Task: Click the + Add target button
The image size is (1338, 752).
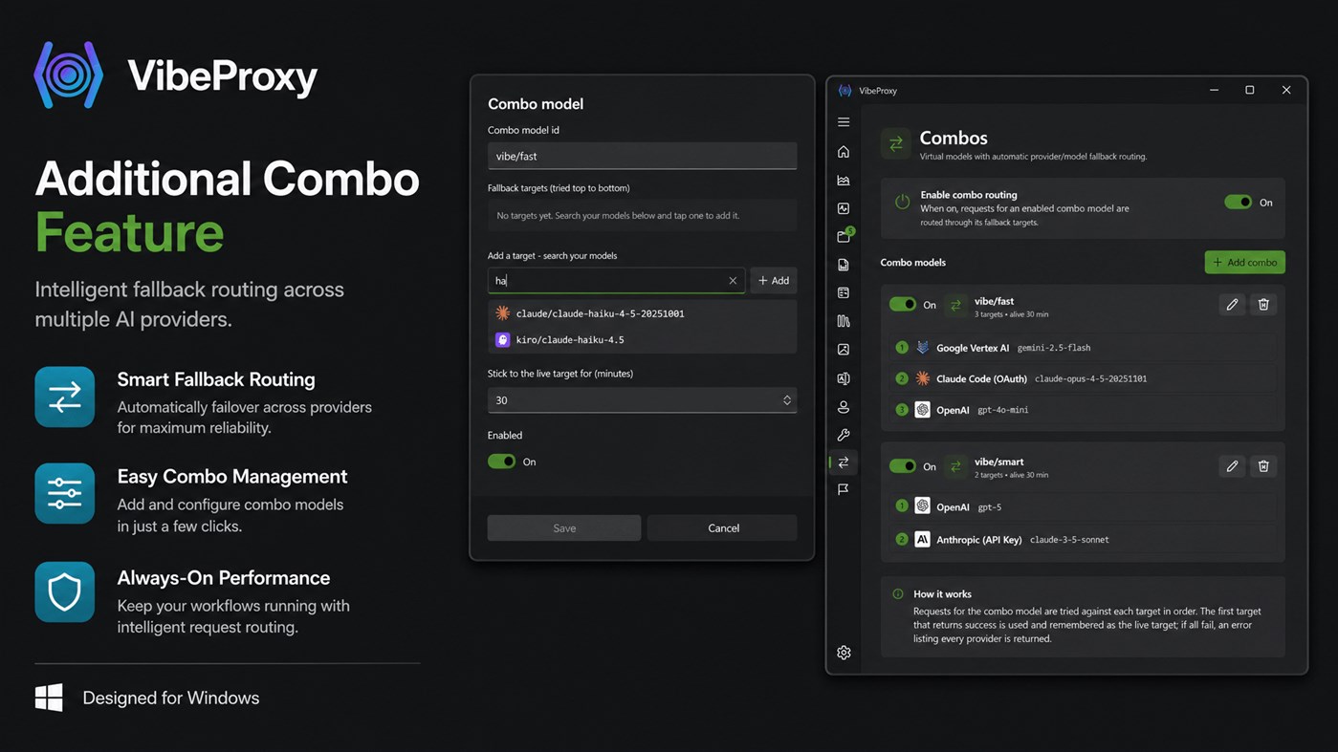Action: coord(774,281)
